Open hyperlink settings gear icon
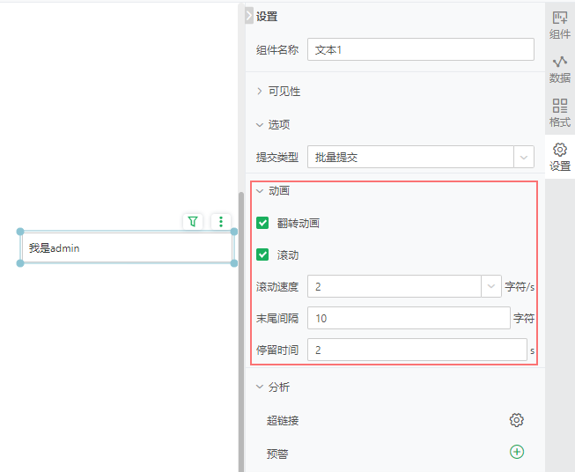The width and height of the screenshot is (575, 472). click(517, 420)
